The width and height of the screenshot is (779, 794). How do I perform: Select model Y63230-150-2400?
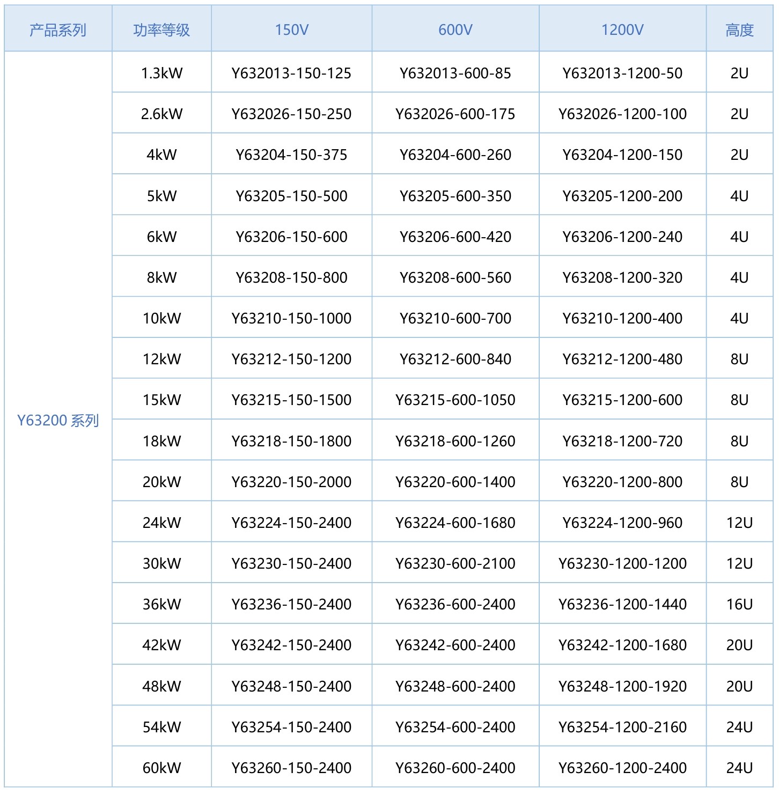coord(291,563)
